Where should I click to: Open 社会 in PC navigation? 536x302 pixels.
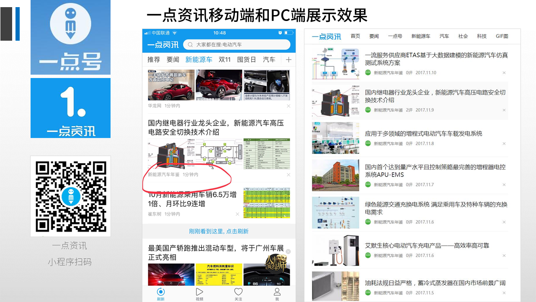point(463,36)
